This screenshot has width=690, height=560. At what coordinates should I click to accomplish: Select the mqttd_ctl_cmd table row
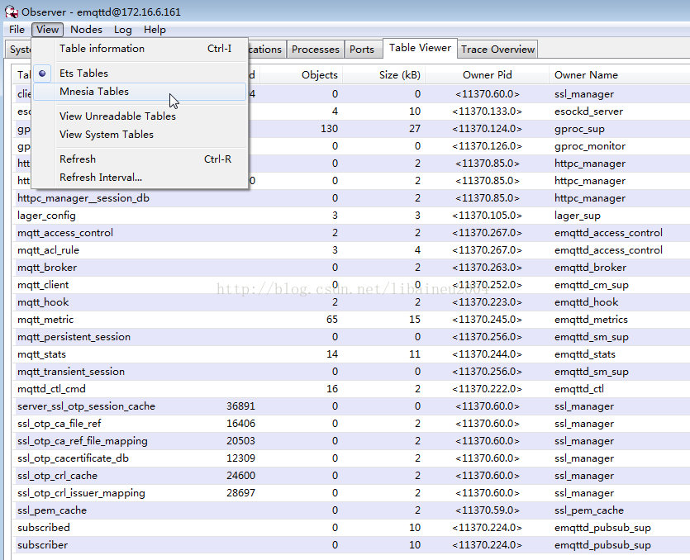pyautogui.click(x=351, y=389)
